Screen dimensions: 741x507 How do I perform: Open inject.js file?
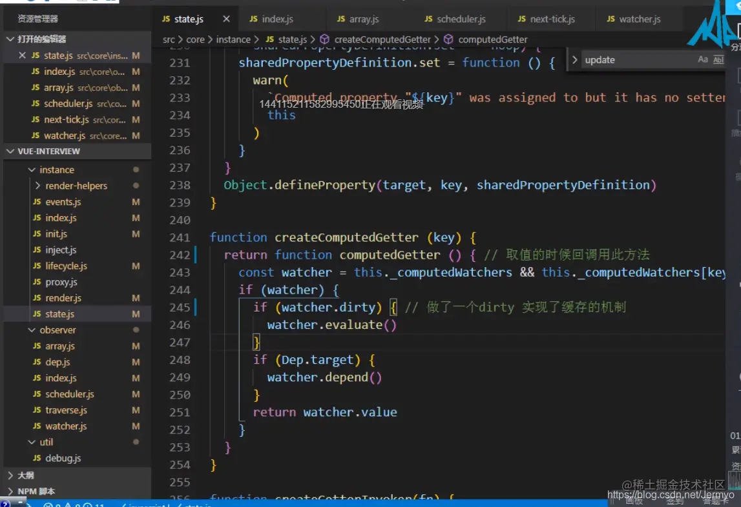tap(77, 250)
